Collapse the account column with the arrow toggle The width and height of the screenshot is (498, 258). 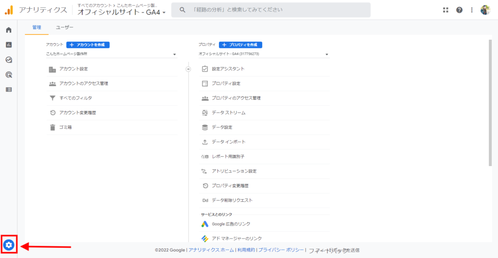[188, 69]
